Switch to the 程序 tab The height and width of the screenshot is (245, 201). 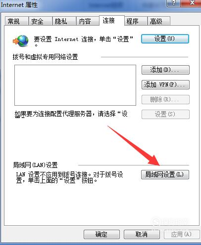136,21
